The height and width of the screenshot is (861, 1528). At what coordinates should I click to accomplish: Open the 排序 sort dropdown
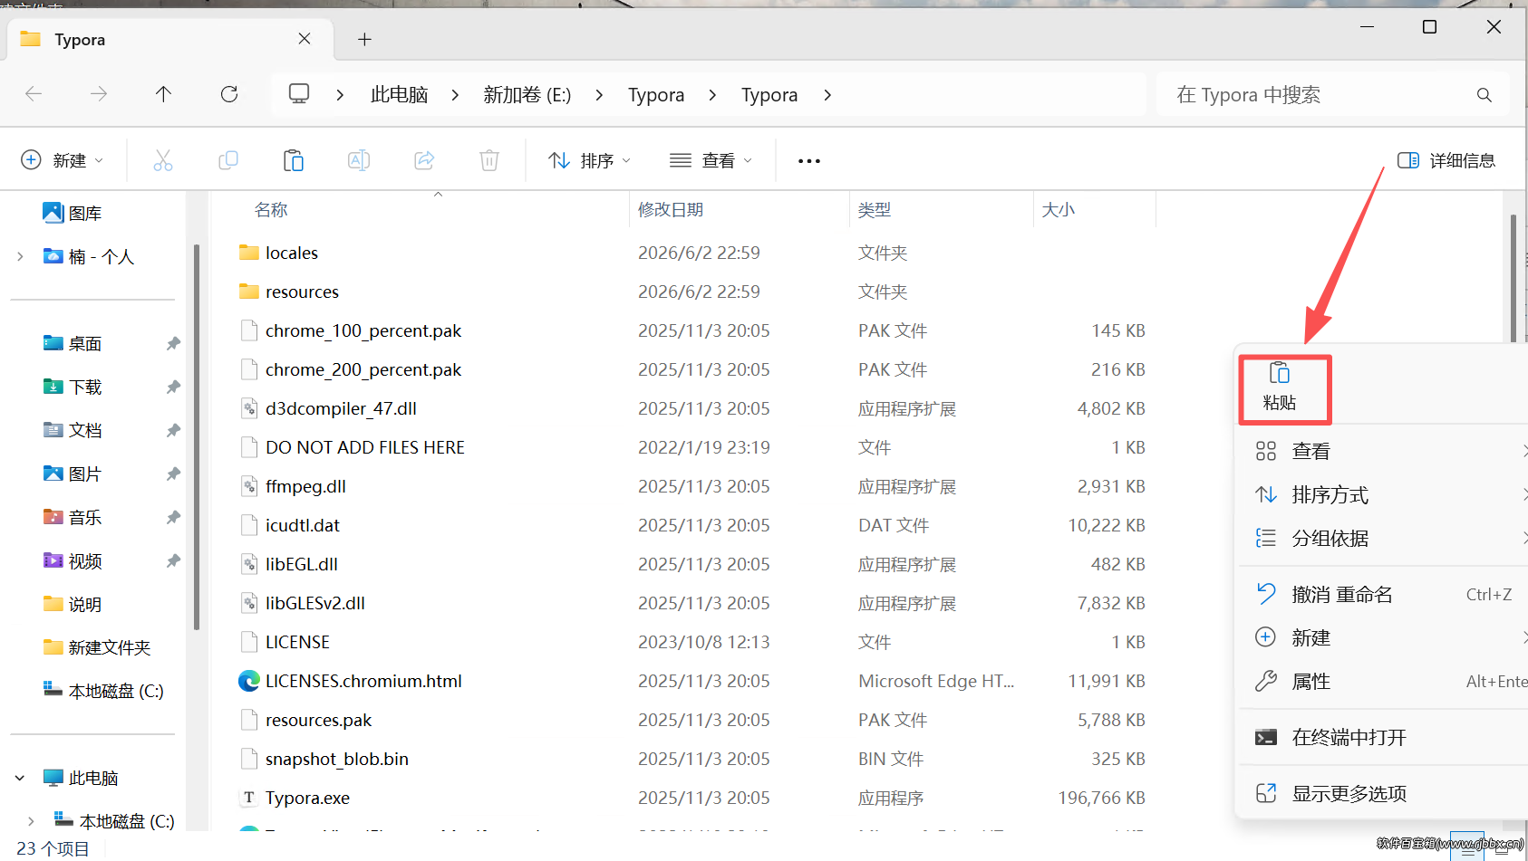[x=589, y=160]
